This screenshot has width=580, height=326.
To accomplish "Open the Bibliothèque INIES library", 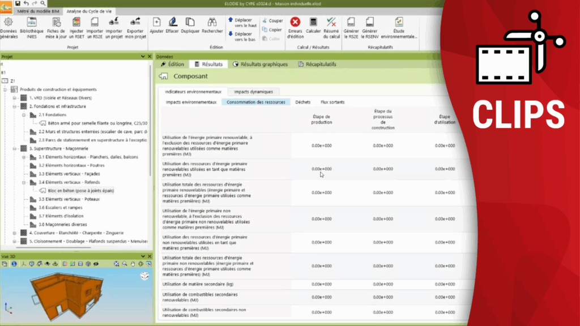I will point(31,27).
